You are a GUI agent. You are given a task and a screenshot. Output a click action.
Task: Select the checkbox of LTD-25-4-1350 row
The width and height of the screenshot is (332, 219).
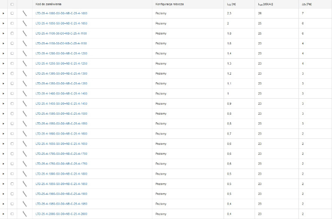coord(12,83)
